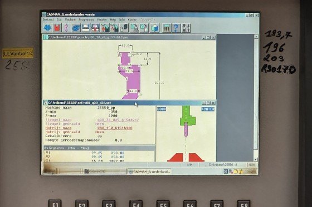312x207 pixels.
Task: Click the blue die shape toolbar icon
Action: point(47,28)
